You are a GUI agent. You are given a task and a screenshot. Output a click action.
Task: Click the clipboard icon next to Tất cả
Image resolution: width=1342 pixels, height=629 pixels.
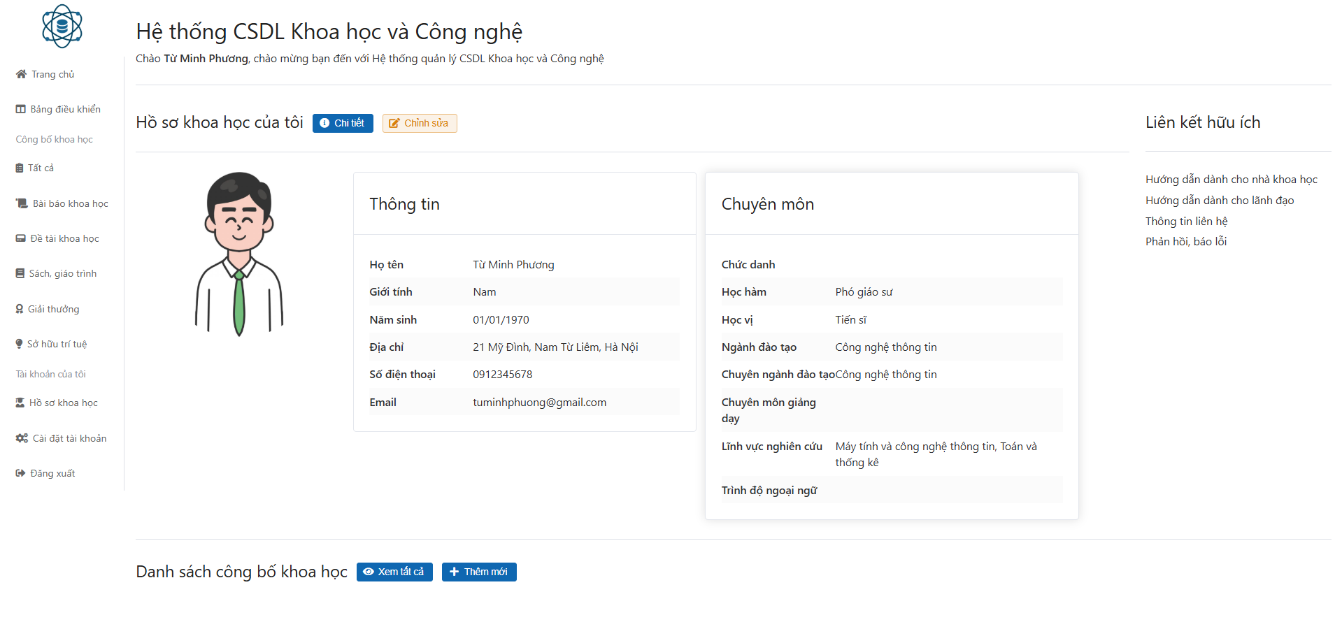pyautogui.click(x=20, y=168)
